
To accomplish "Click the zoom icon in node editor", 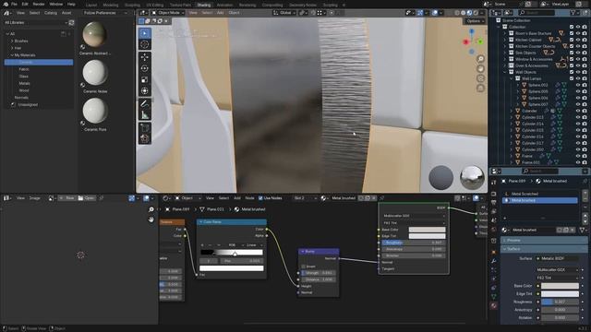I will [151, 209].
